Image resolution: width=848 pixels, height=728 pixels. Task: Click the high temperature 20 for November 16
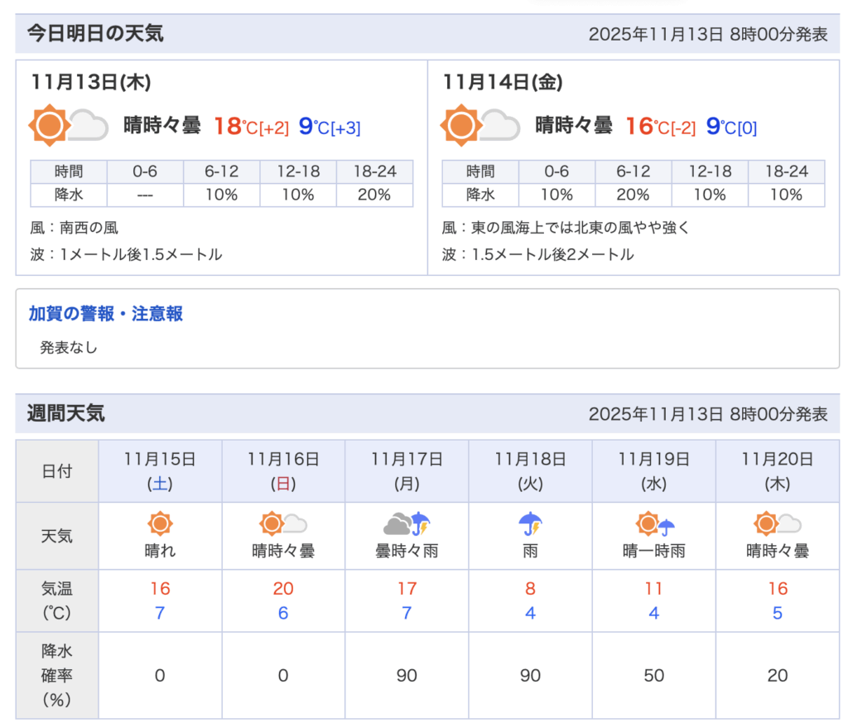[283, 589]
